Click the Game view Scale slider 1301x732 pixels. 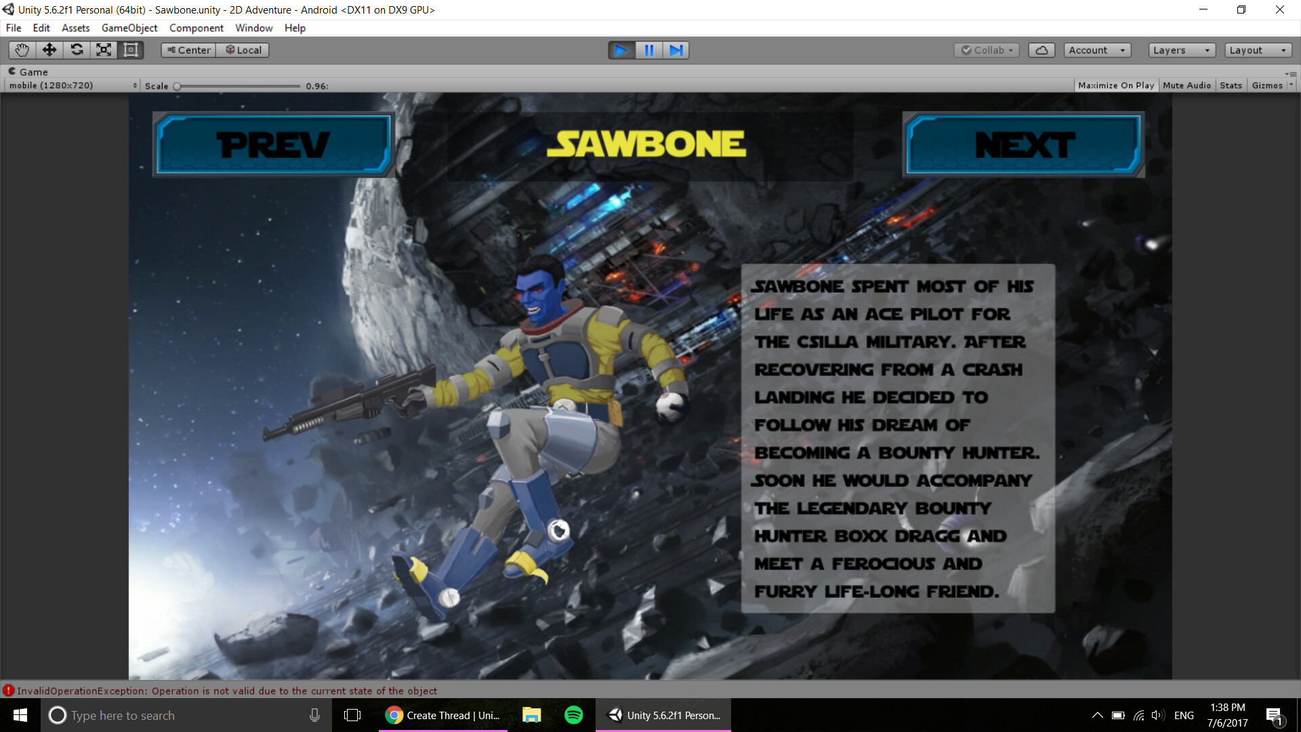click(237, 86)
